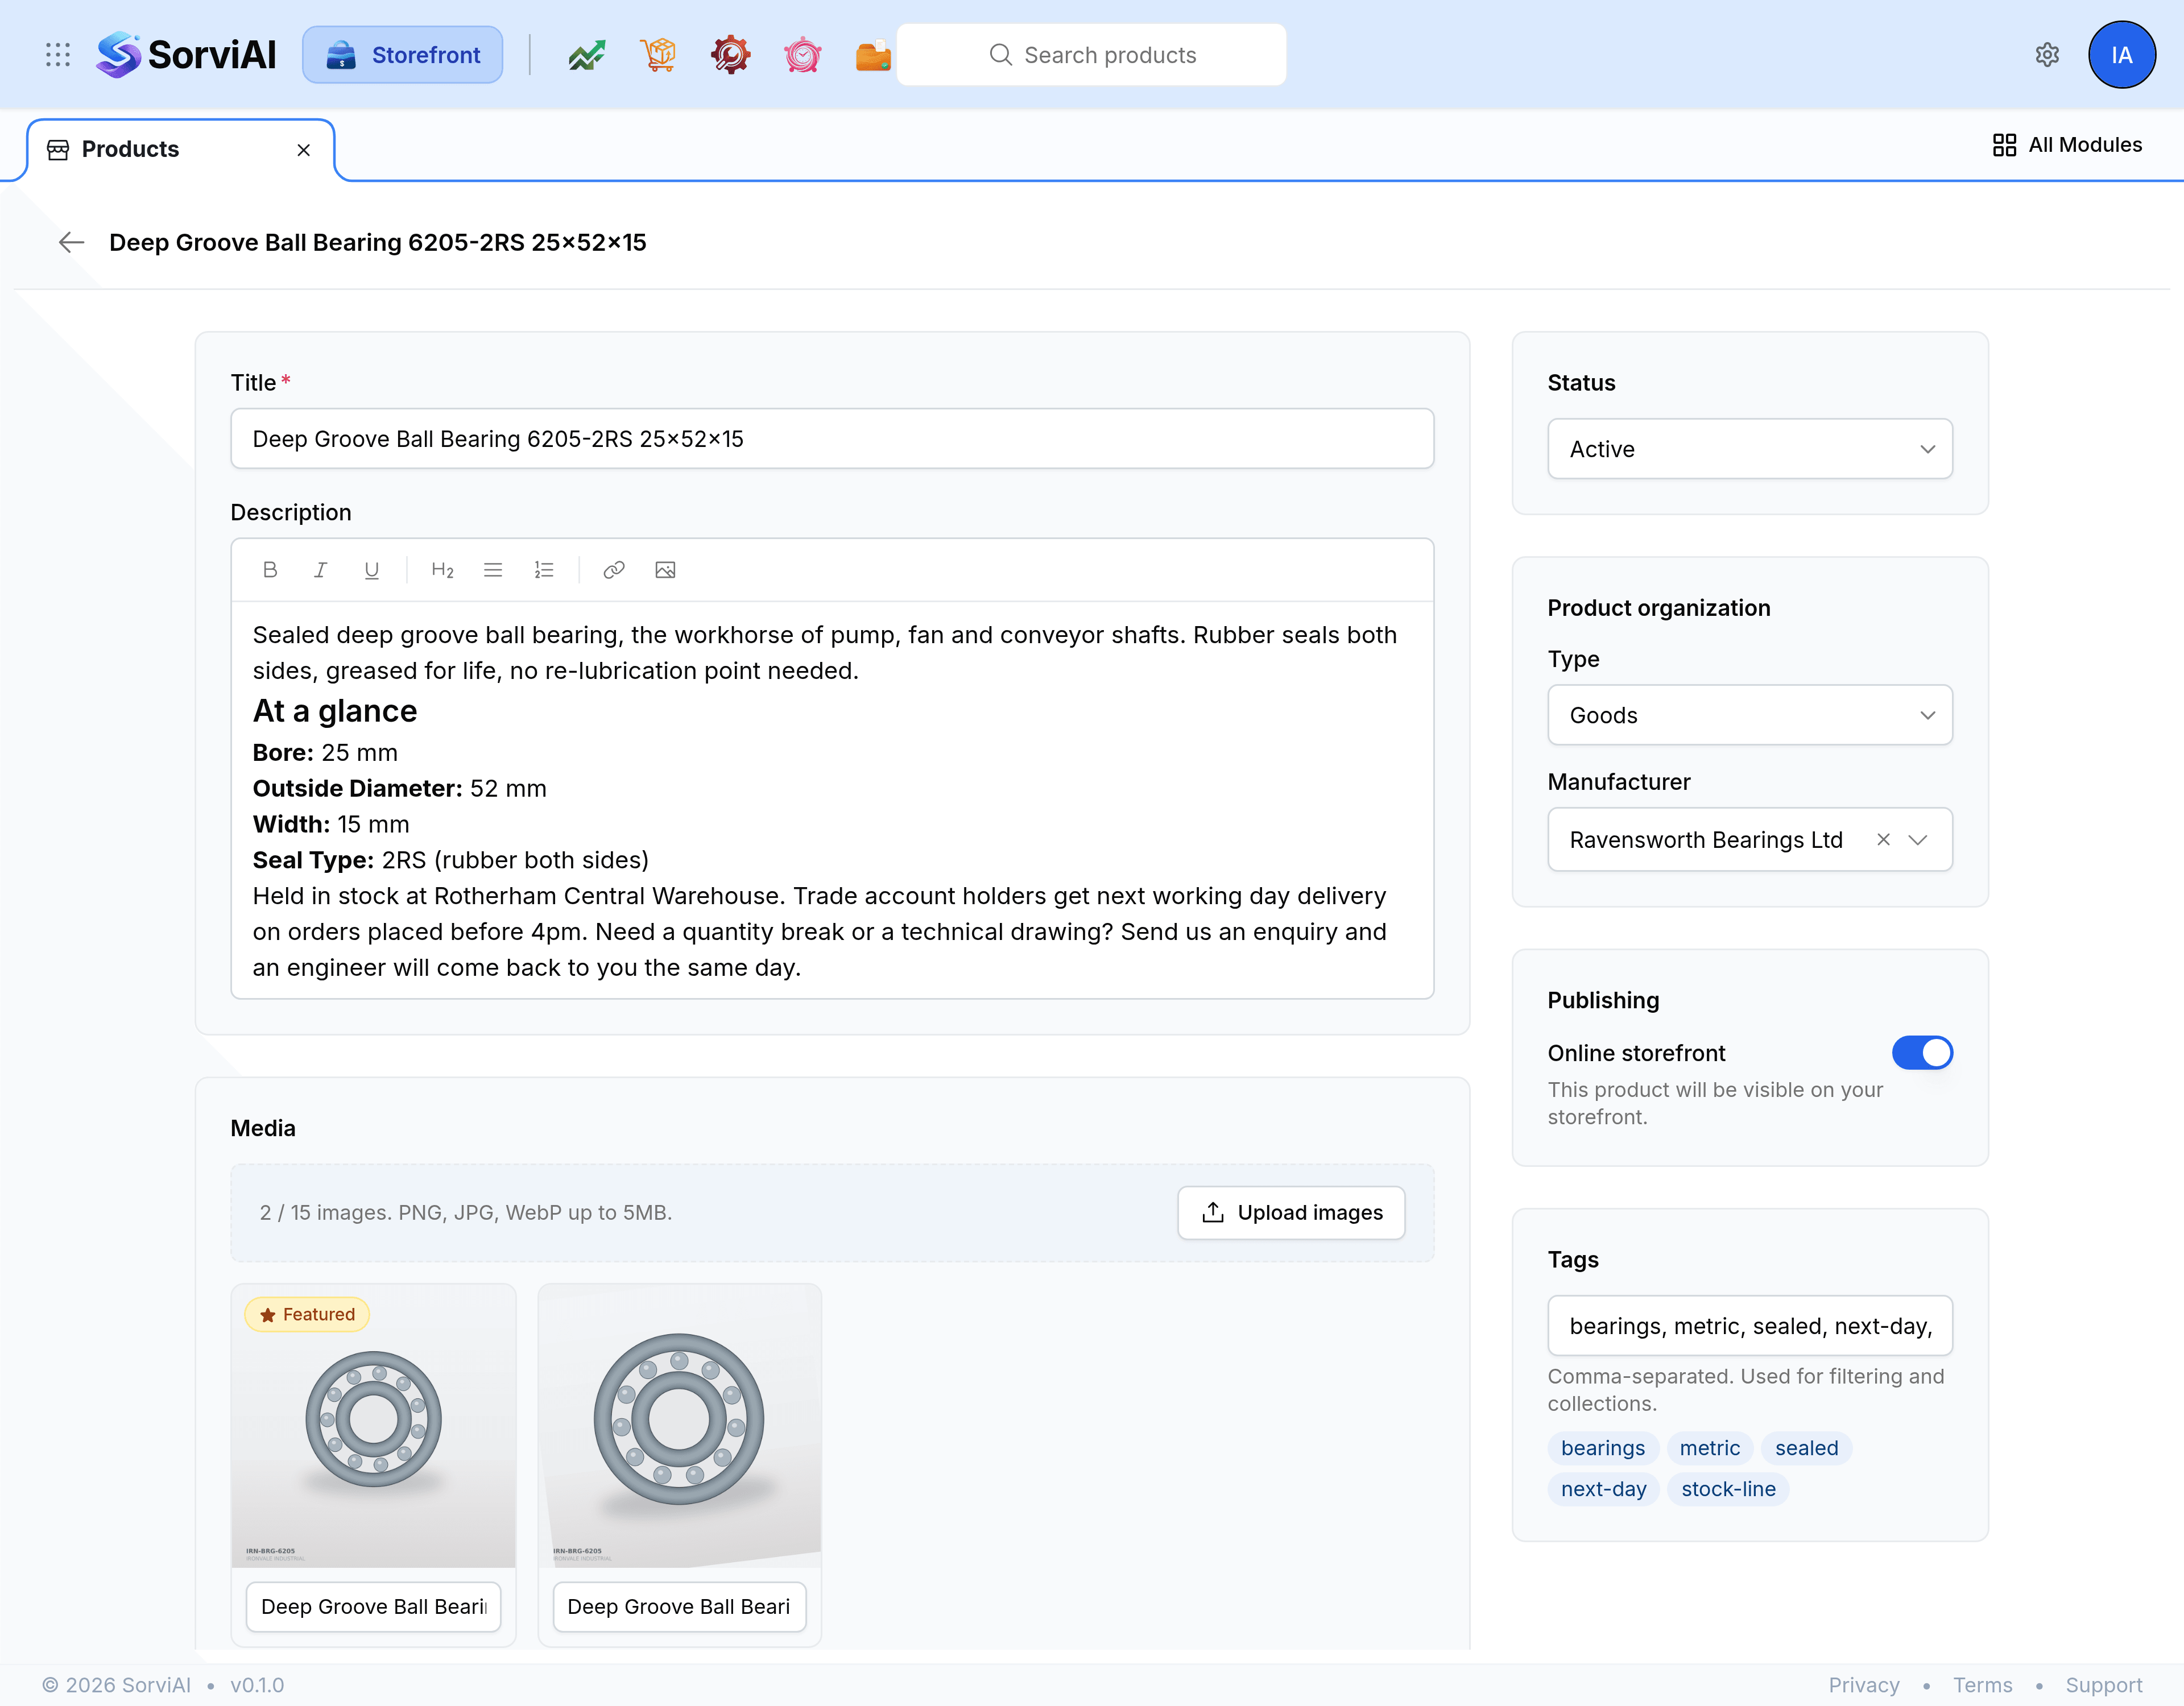This screenshot has width=2184, height=1706.
Task: Open the apps grid launcher
Action: [x=58, y=55]
